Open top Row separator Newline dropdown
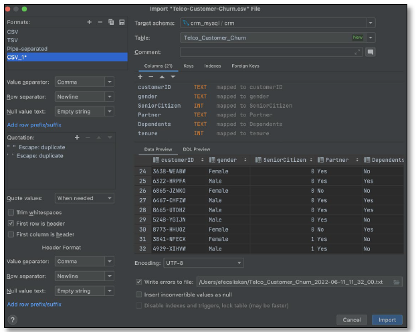416x332 pixels. point(84,96)
